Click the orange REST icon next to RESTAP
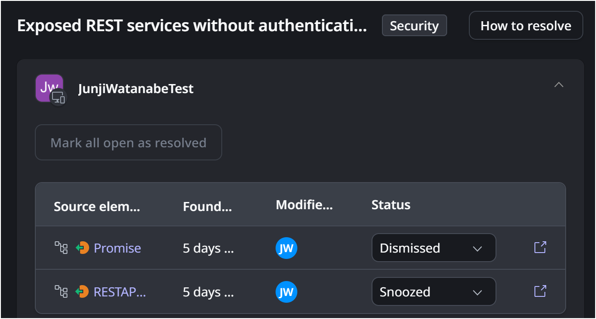The height and width of the screenshot is (319, 596). coord(82,291)
